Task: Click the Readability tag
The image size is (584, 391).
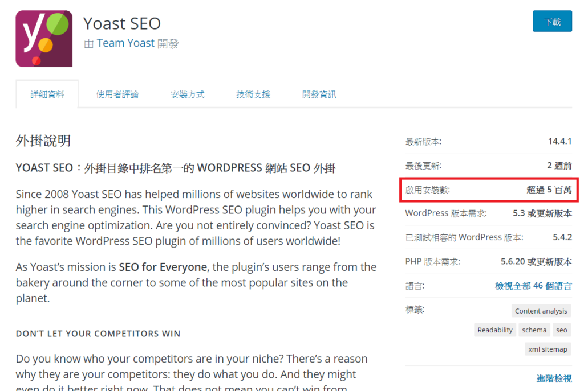Action: click(x=495, y=330)
